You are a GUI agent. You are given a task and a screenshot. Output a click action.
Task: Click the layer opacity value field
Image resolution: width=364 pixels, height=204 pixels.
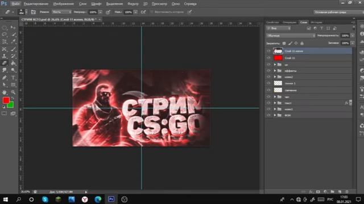(345, 36)
